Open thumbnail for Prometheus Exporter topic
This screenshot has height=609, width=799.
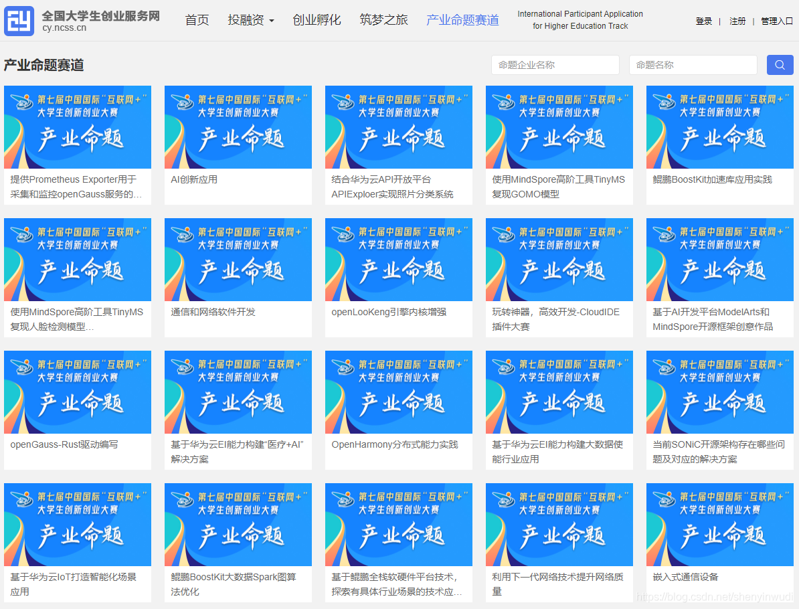[x=78, y=127]
